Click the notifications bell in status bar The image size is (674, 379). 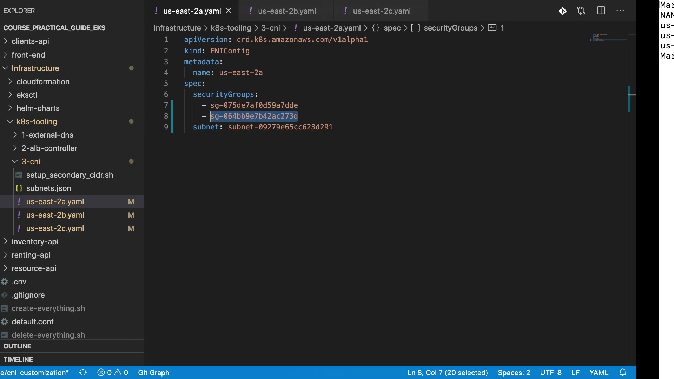(623, 372)
